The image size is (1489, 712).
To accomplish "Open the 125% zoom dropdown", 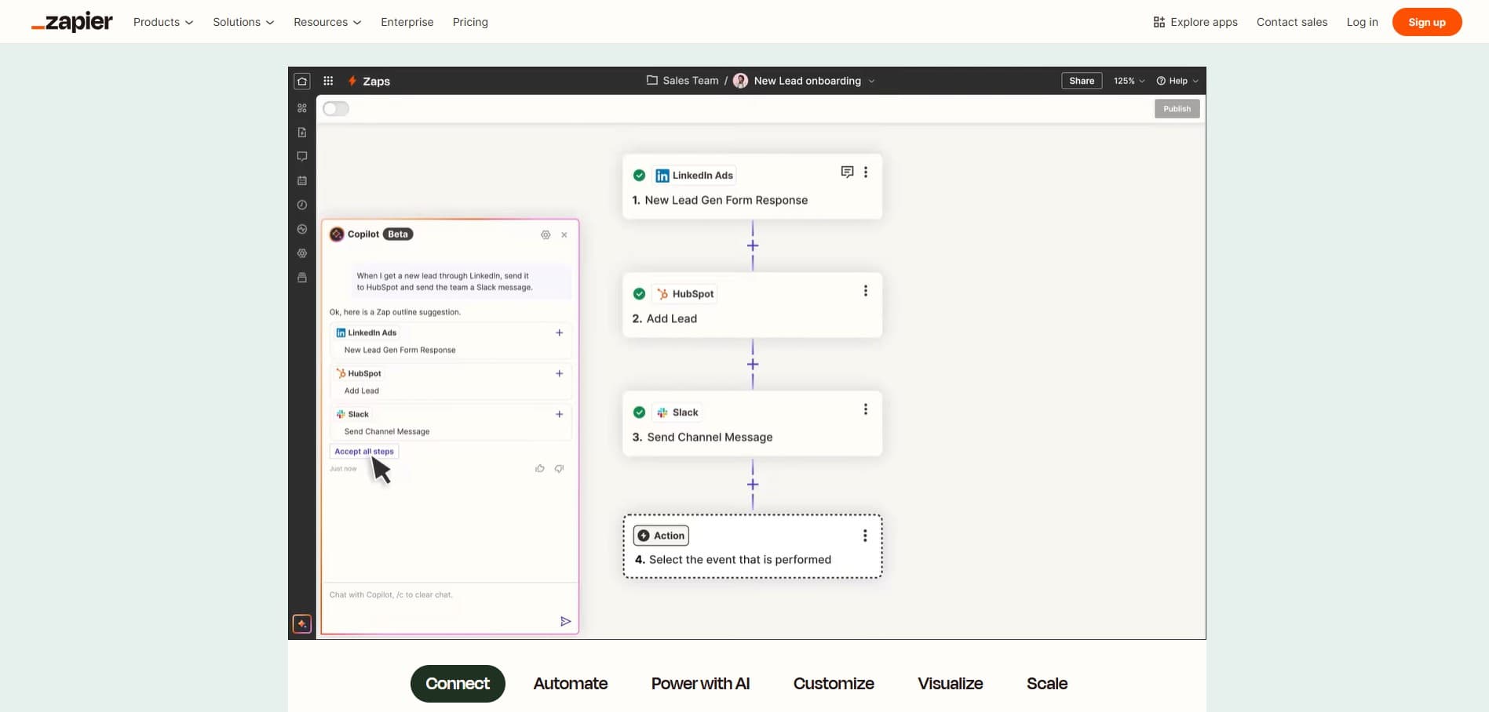I will pos(1129,81).
